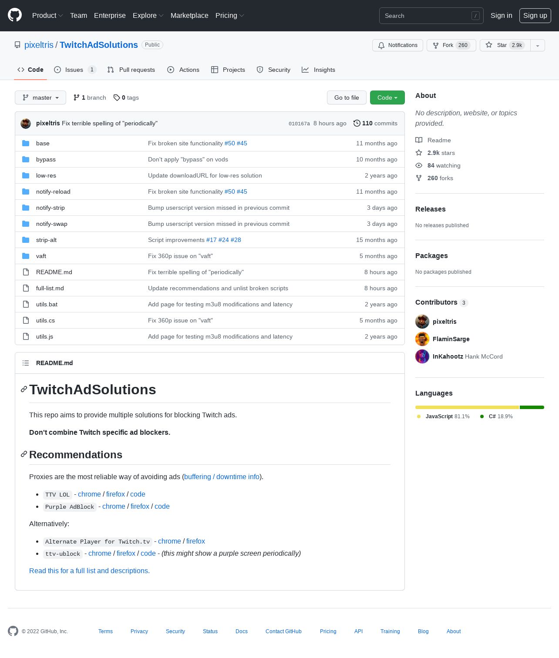Click the Sign in link
559x658 pixels.
[x=501, y=15]
